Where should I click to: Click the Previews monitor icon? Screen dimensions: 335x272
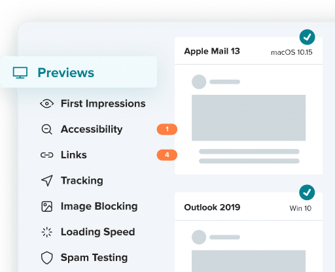point(20,73)
